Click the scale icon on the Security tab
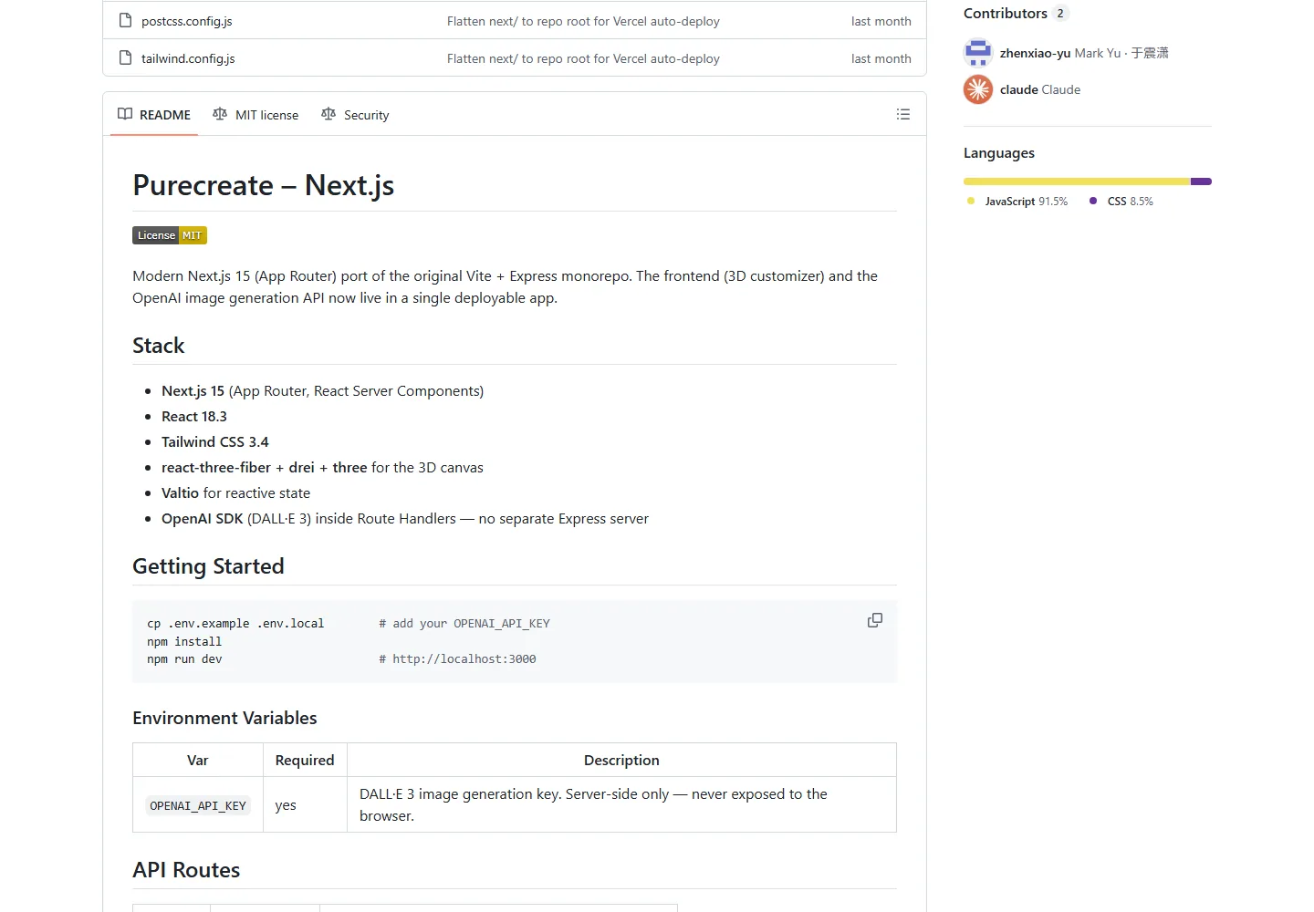The width and height of the screenshot is (1314, 912). click(x=328, y=114)
